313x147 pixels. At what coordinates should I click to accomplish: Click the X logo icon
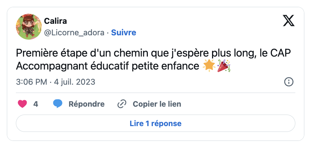point(288,21)
